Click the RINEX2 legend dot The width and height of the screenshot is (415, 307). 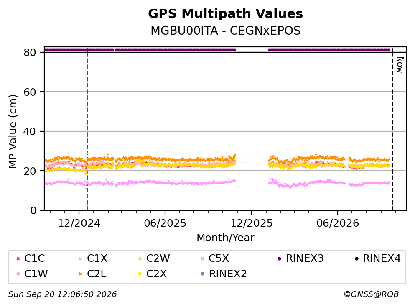coord(203,274)
